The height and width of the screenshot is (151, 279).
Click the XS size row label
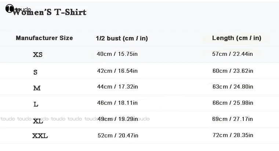(38, 55)
